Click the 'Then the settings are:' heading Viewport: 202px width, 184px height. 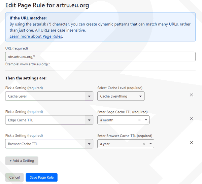point(26,78)
